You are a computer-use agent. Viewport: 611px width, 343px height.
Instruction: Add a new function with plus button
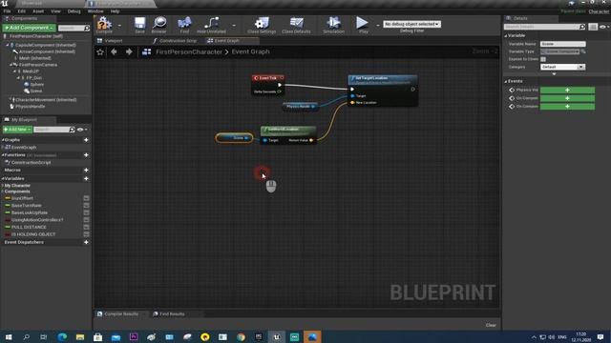(86, 154)
